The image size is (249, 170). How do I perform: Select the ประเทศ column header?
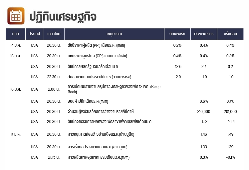34,34
